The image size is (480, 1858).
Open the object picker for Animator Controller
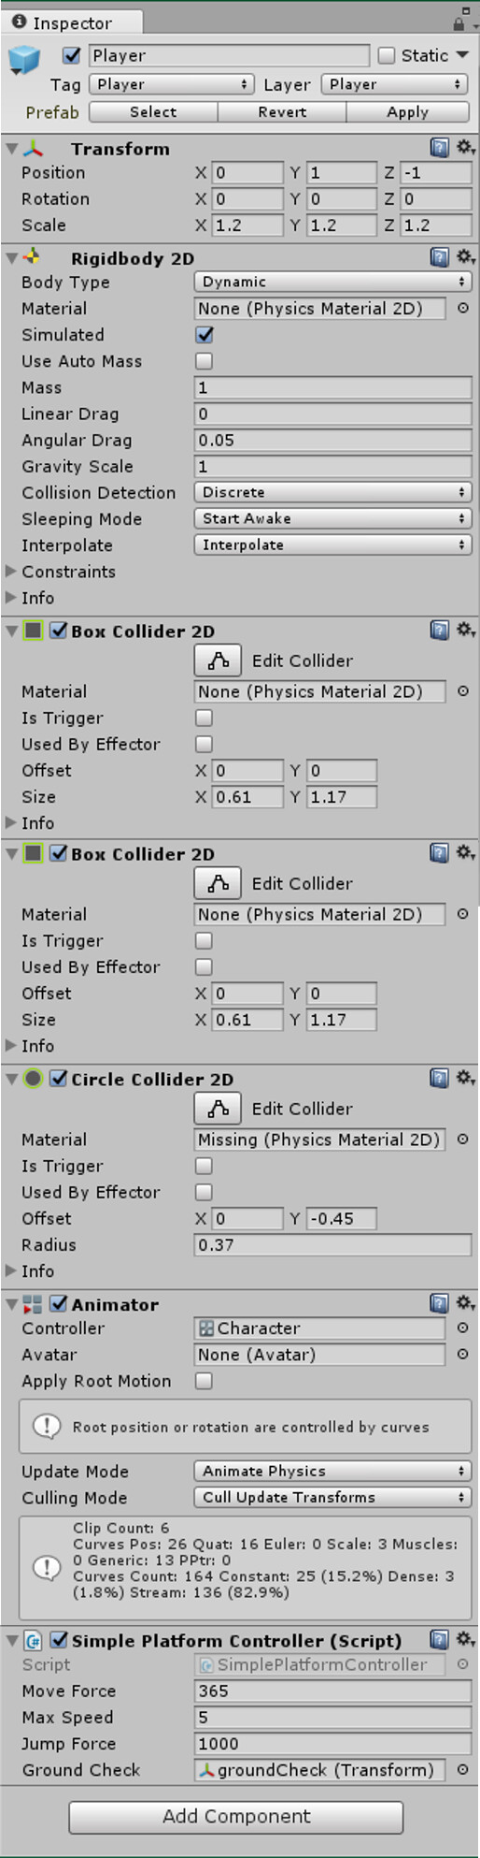click(x=462, y=1328)
